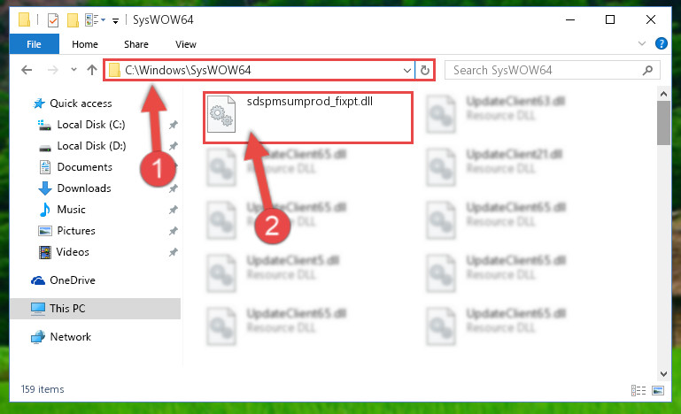Viewport: 681px width, 414px height.
Task: Open Local Disk (D:) in sidebar
Action: [x=91, y=146]
